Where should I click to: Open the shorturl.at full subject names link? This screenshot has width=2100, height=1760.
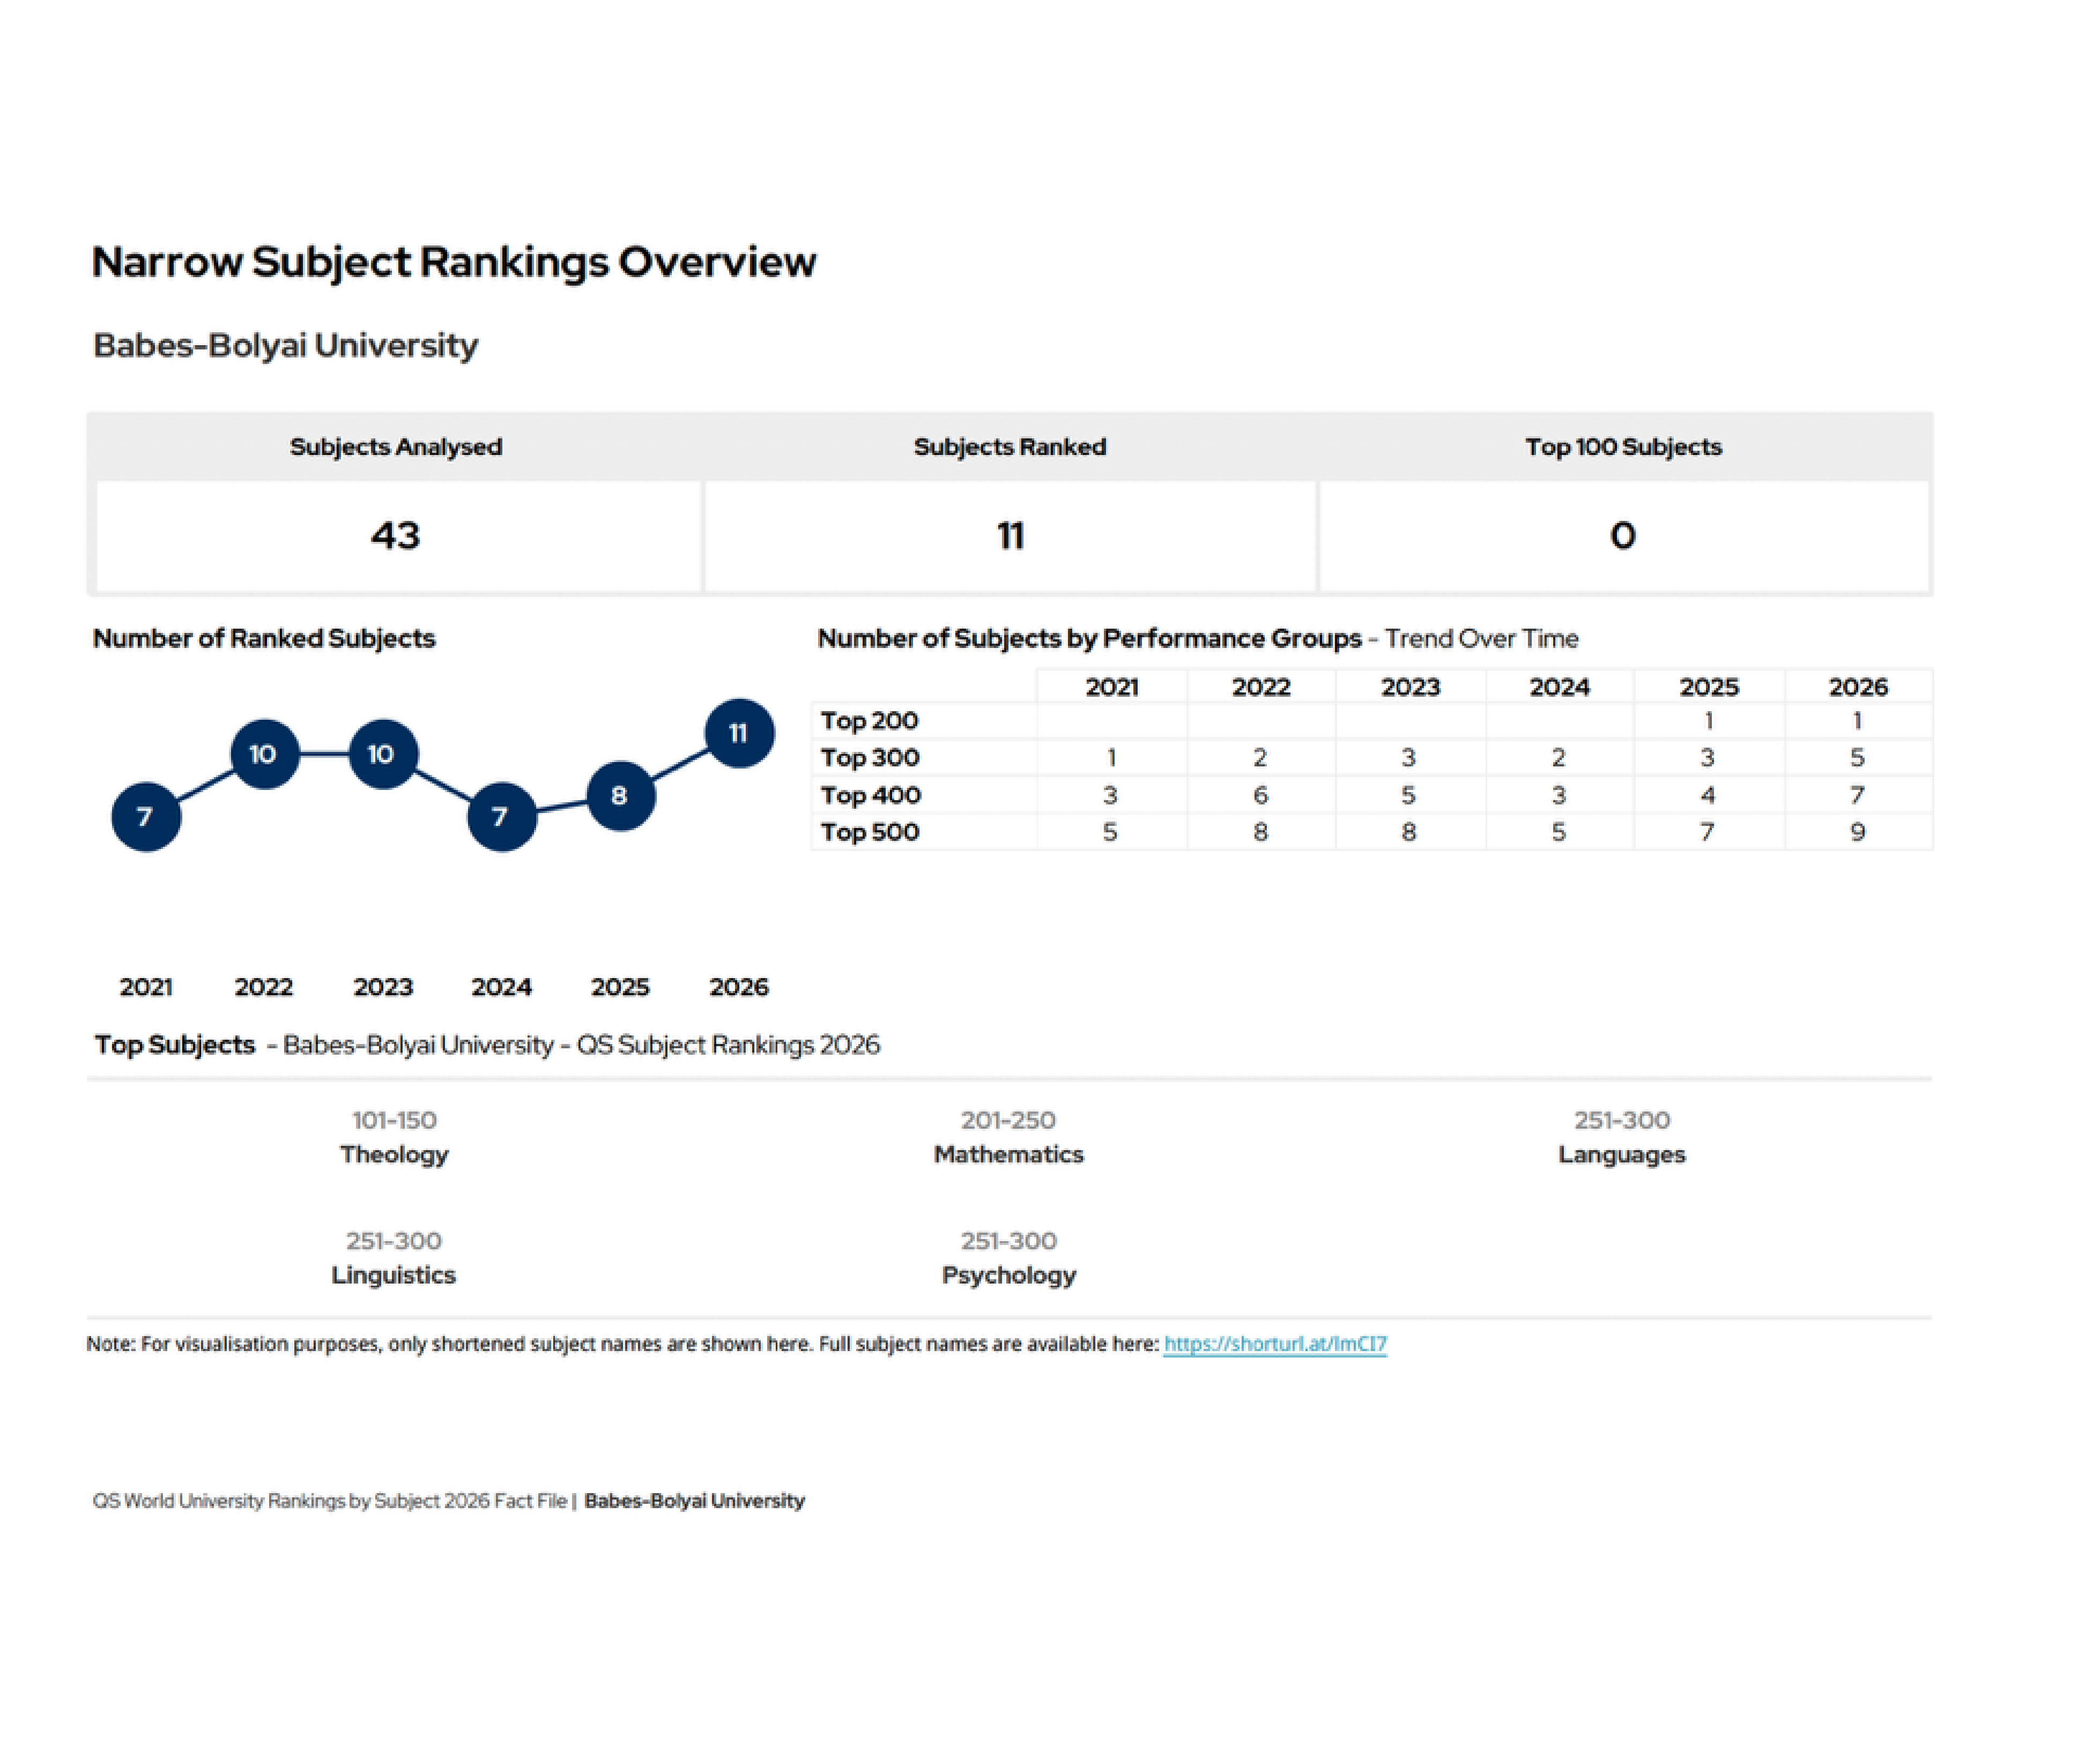tap(1274, 1344)
